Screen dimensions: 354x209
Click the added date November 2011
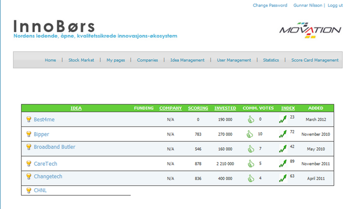point(316,164)
